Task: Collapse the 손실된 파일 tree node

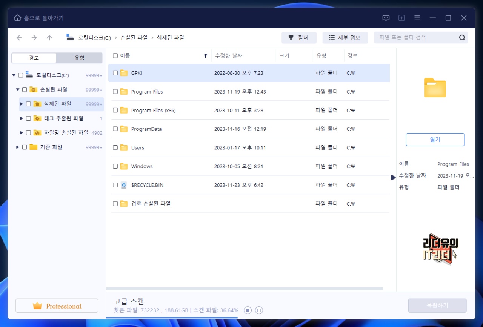Action: (x=18, y=89)
